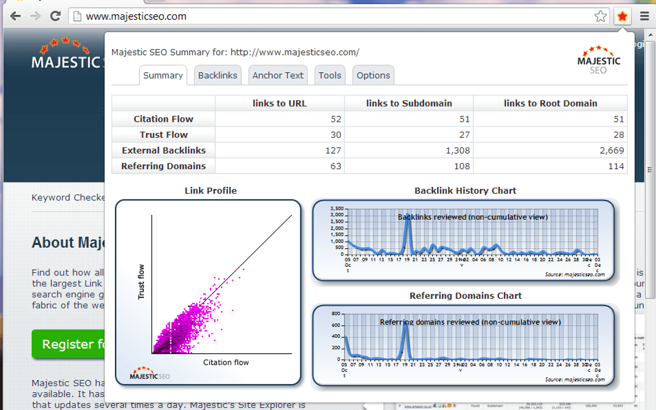656x410 pixels.
Task: Click the Majestic logo on website header
Action: [x=67, y=54]
